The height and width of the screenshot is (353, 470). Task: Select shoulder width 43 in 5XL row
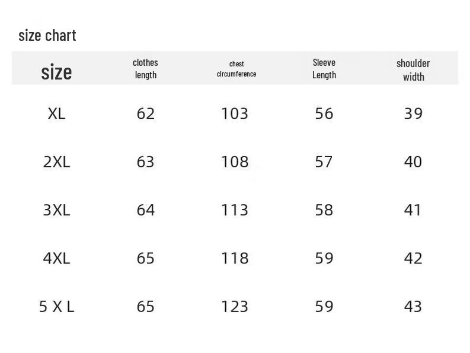coord(413,306)
